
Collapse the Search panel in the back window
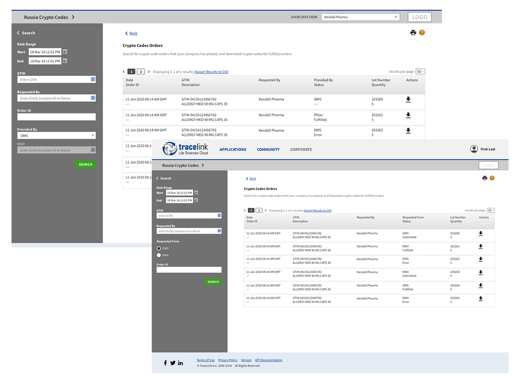pos(18,33)
